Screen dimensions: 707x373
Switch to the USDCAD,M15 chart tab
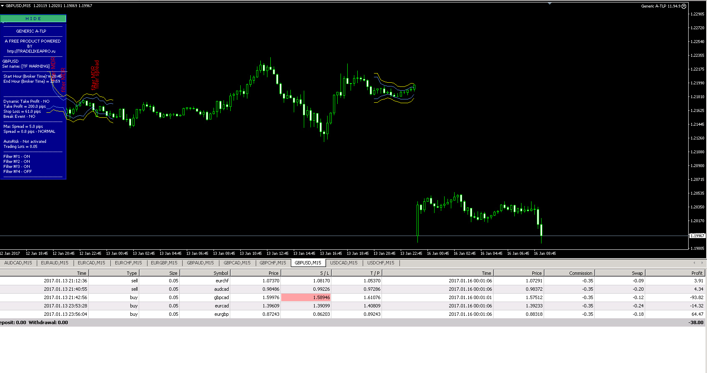(x=344, y=263)
